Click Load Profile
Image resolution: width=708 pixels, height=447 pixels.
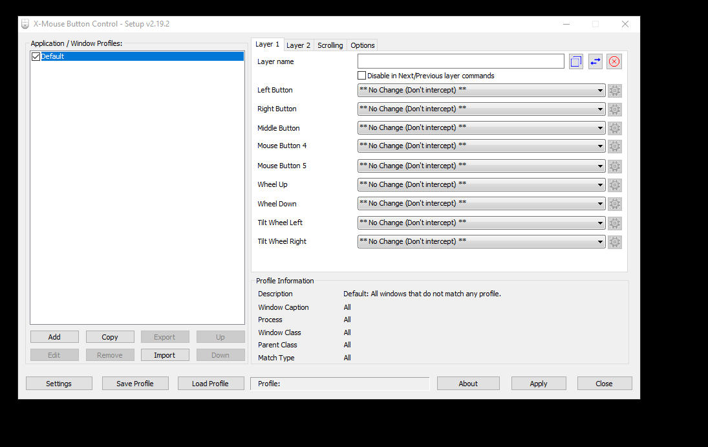pos(210,384)
